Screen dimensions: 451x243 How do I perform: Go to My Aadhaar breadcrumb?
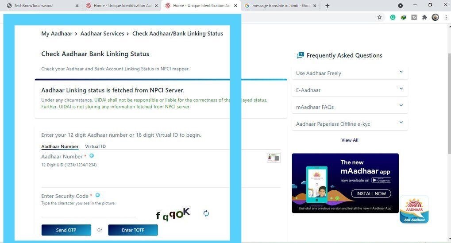57,34
